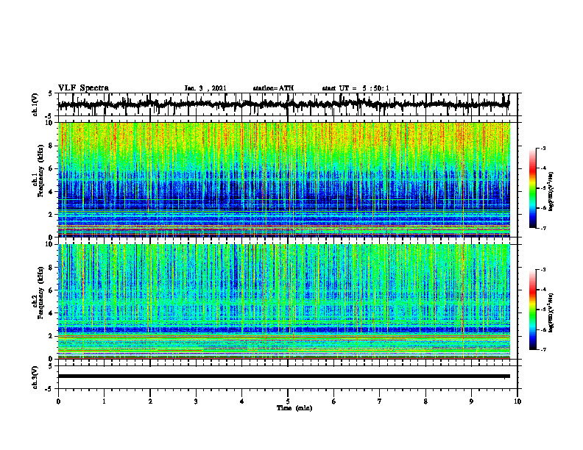Click the ch.3 flat voltage trace
583x450 pixels.
click(283, 376)
